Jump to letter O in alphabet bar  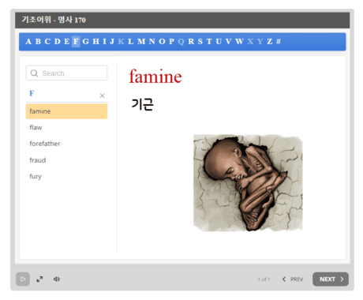[162, 42]
